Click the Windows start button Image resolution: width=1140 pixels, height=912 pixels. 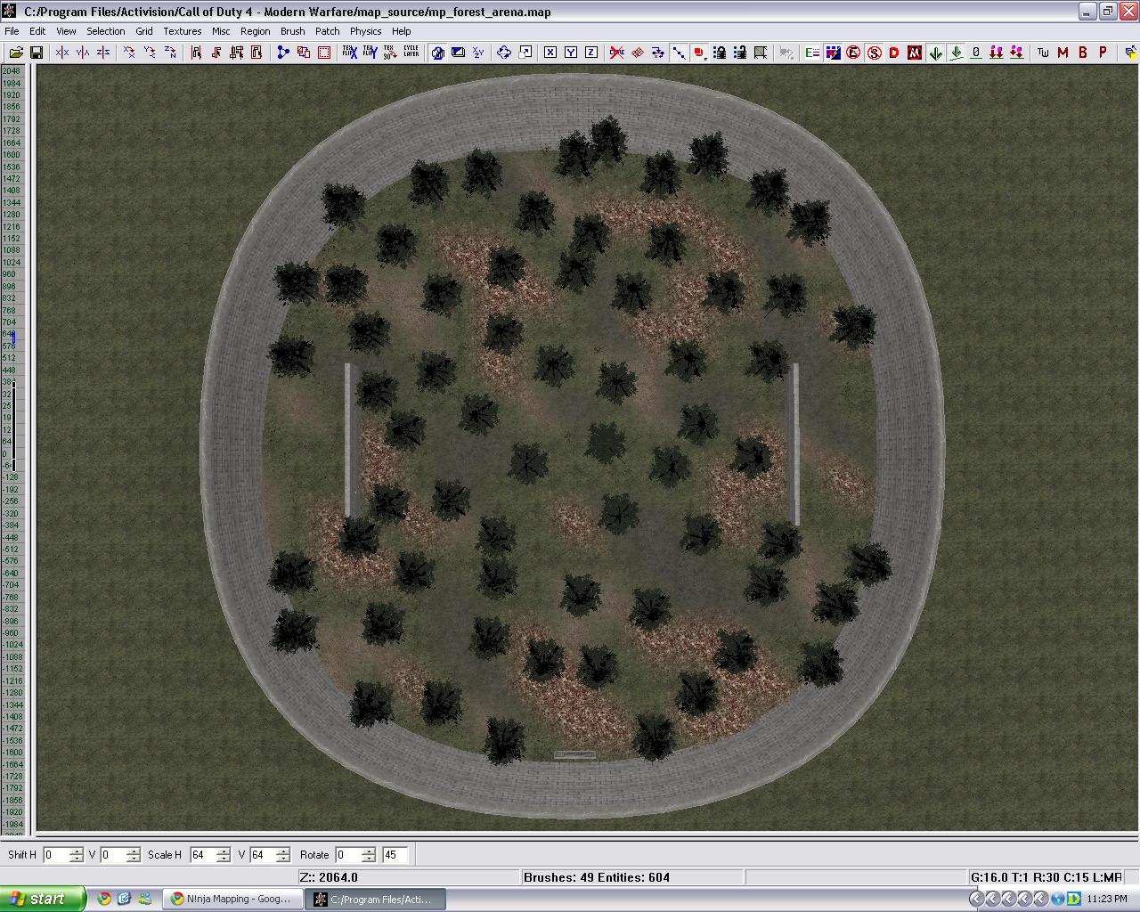43,899
